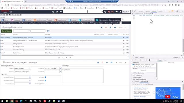Expand view links overflow after Message Broadcasts

coord(120,23)
